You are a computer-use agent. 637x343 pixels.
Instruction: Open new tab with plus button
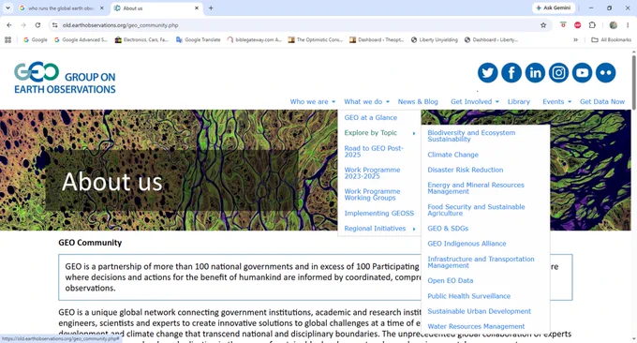click(x=211, y=8)
